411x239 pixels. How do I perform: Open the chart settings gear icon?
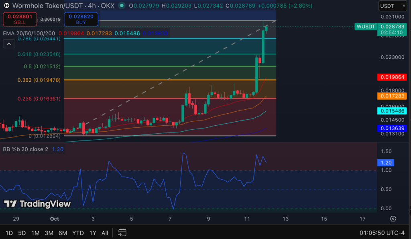393,219
